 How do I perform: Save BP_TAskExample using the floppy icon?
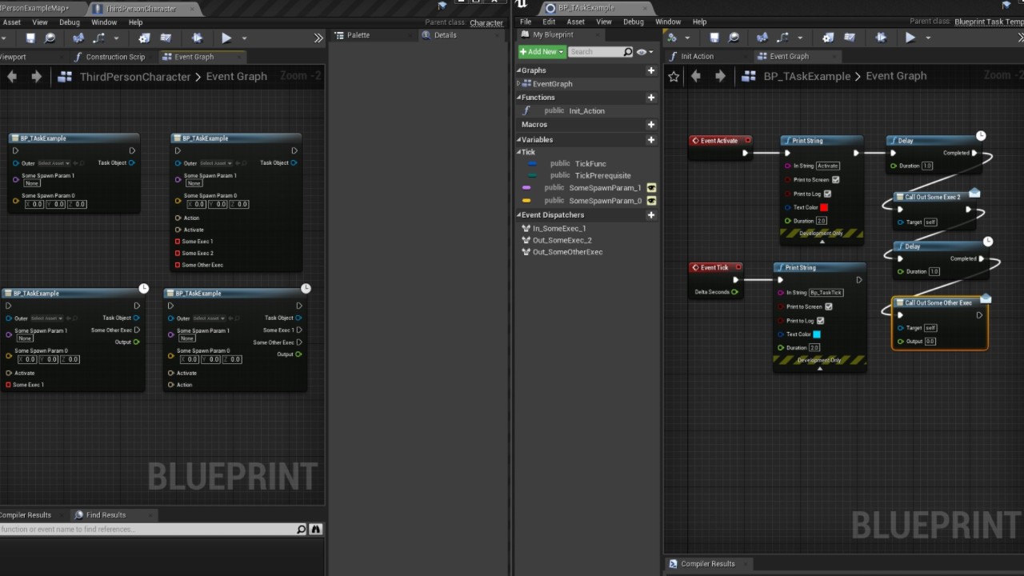(x=714, y=38)
